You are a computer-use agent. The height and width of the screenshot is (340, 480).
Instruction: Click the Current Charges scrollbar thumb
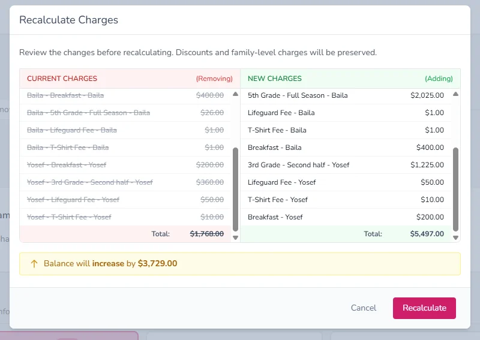pyautogui.click(x=235, y=189)
